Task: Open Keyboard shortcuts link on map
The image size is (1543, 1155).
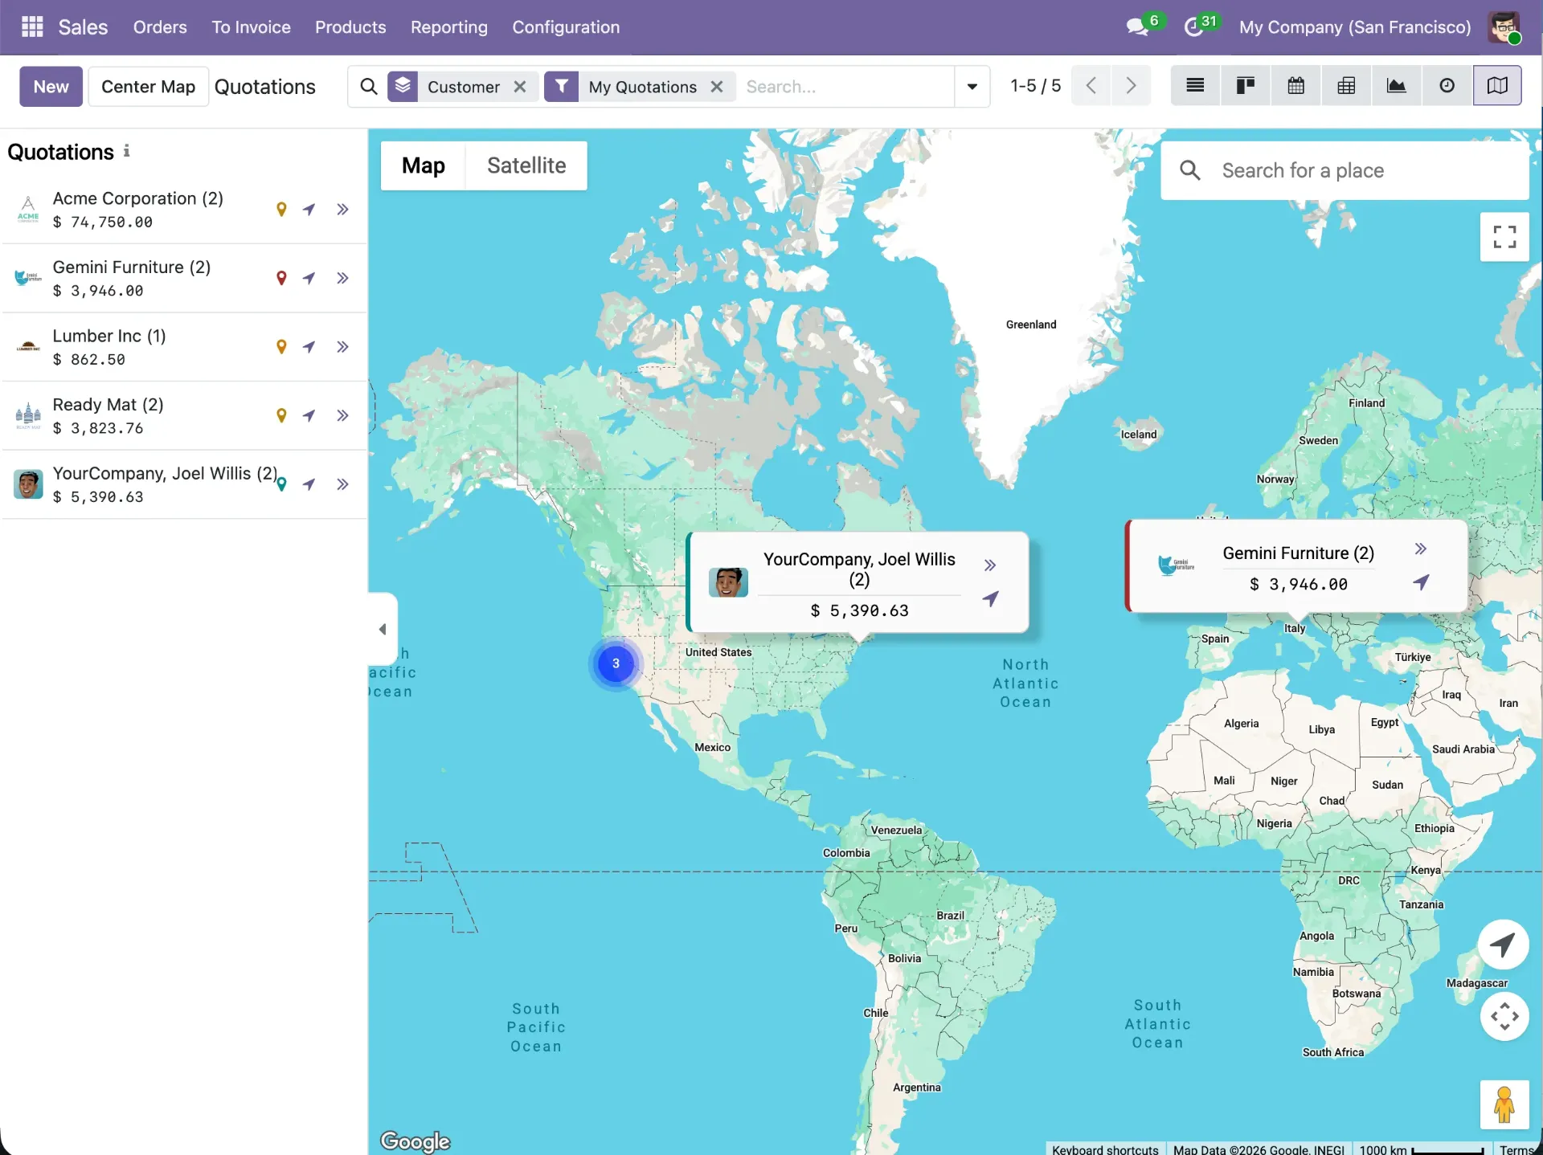Action: coord(1105,1149)
